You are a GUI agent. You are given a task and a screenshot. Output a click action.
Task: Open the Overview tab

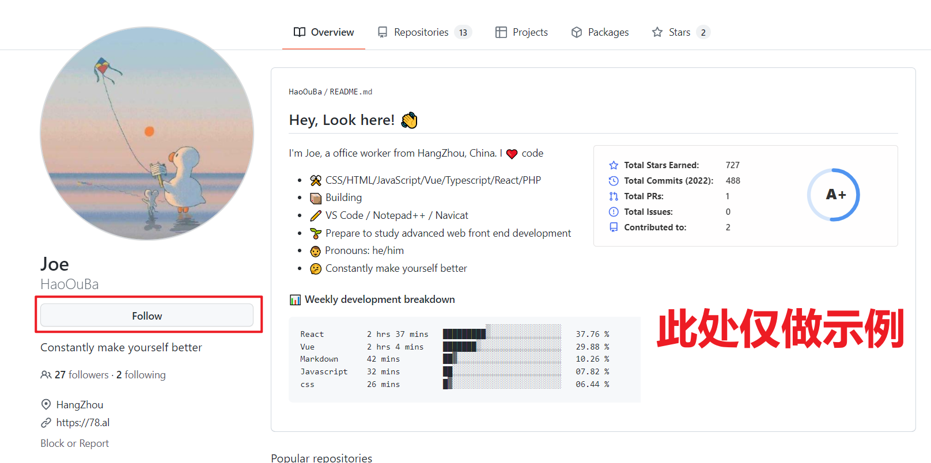point(324,32)
